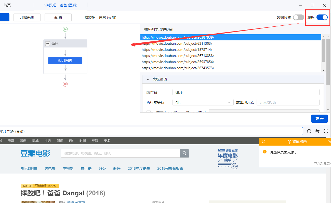
Task: Select the 摔跤吧！爸爸 (豆瓣) task tab
Action: pos(61,5)
